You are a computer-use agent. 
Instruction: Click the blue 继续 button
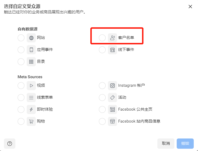(x=185, y=144)
